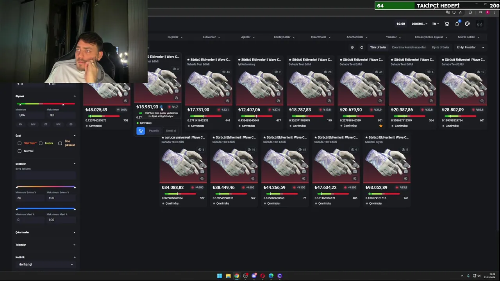Switch to Chrome in taskbar
Image resolution: width=500 pixels, height=281 pixels.
(x=237, y=276)
